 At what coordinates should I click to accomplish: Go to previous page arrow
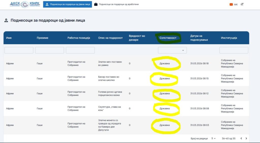(241, 138)
